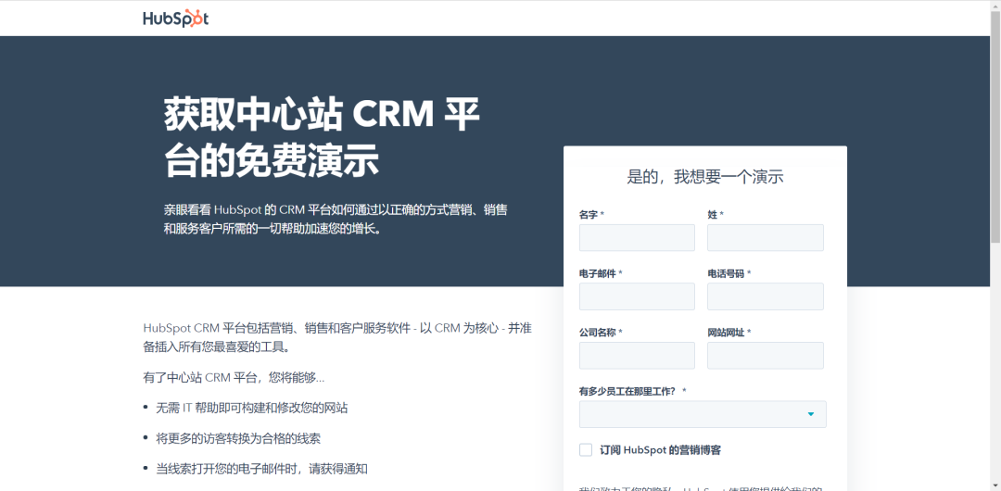The image size is (1001, 491).
Task: Open the 有多少员工在那里工作 dropdown
Action: (703, 414)
